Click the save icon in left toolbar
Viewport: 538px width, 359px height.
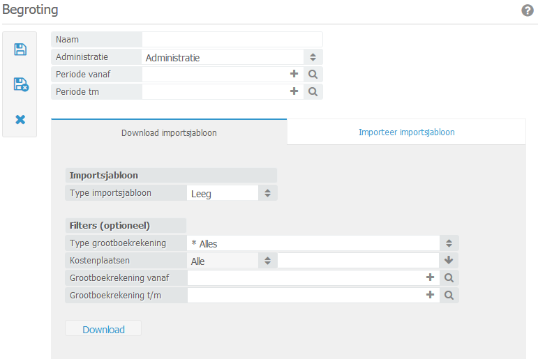tap(20, 49)
